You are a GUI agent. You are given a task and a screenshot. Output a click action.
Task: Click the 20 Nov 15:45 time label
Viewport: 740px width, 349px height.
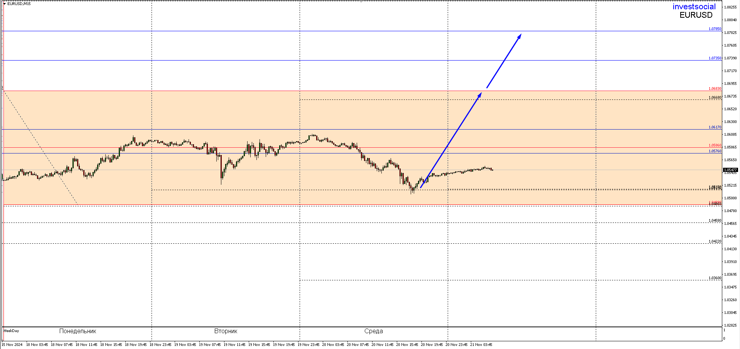click(x=407, y=345)
